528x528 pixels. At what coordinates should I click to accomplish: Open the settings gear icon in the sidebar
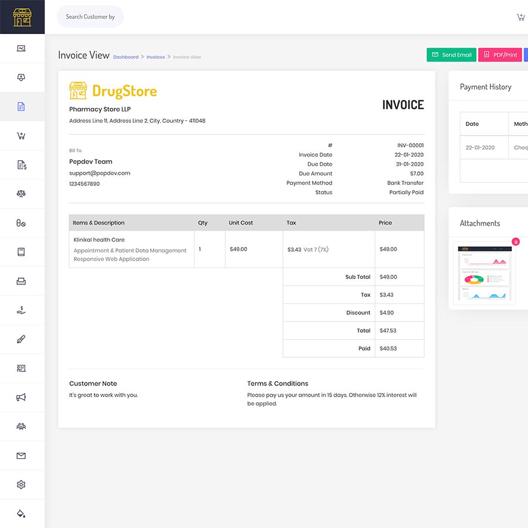tap(22, 485)
